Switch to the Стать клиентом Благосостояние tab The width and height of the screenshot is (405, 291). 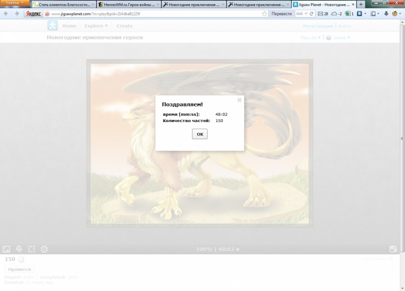62,5
